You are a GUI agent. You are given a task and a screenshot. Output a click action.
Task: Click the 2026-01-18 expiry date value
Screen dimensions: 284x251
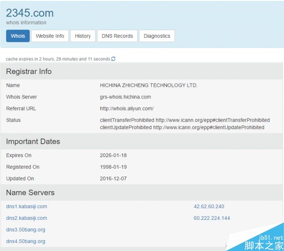click(x=113, y=155)
